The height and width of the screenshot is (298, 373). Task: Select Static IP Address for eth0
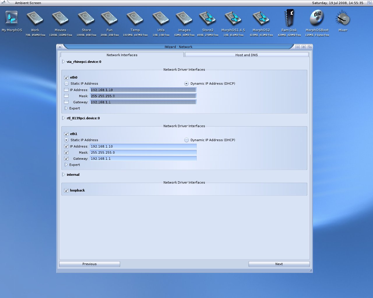[x=67, y=84]
